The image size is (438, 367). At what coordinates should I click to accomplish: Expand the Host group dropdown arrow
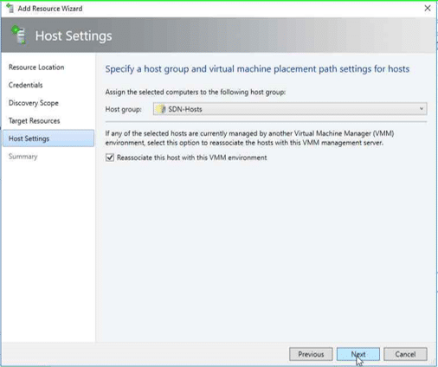pos(422,109)
